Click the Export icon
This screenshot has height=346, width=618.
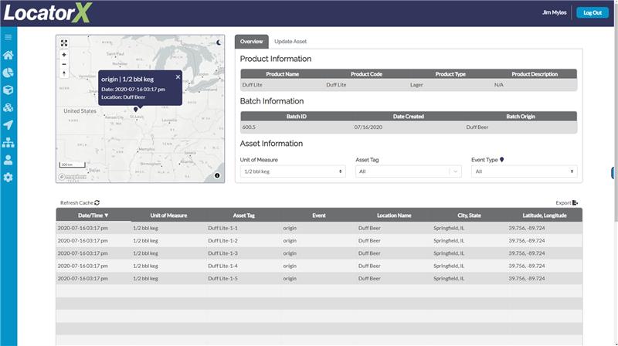click(x=575, y=202)
